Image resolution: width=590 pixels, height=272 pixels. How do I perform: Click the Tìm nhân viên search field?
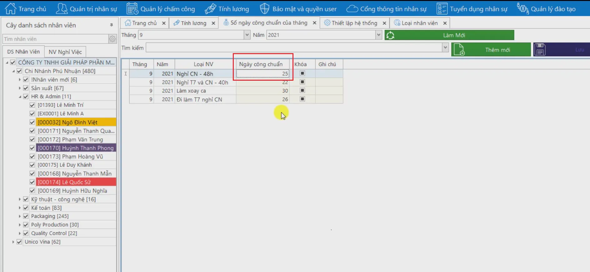click(56, 39)
